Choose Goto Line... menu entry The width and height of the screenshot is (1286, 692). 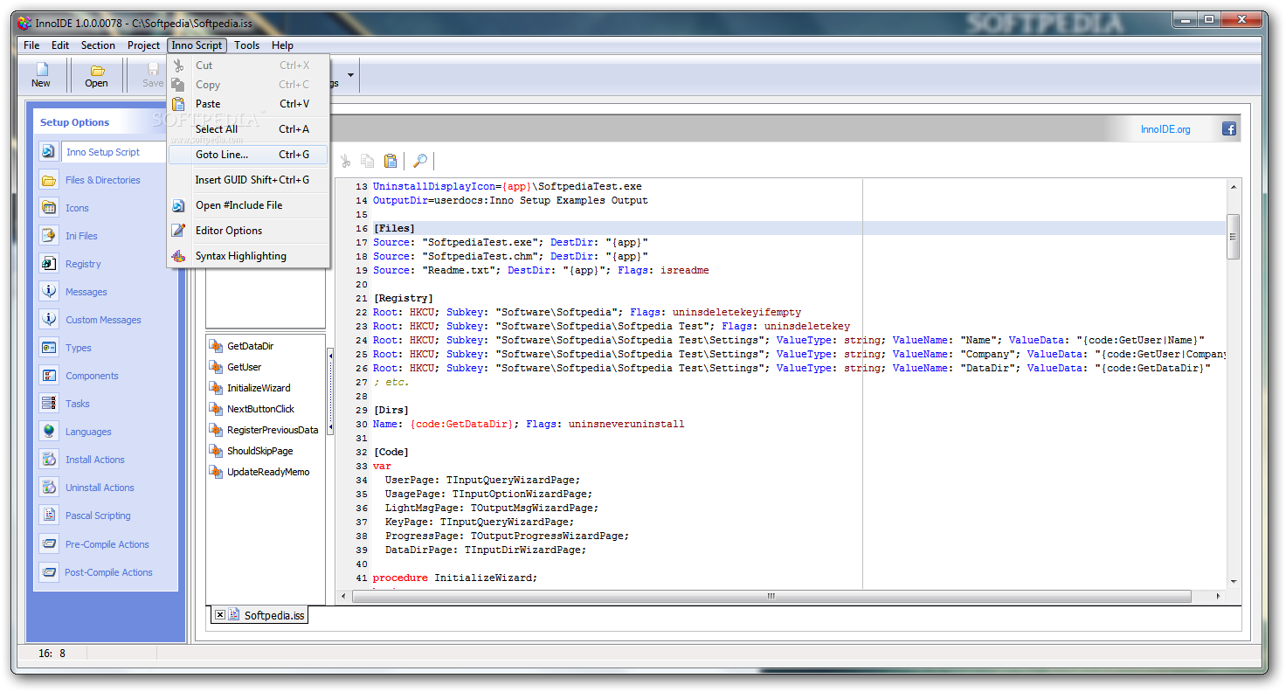point(248,155)
